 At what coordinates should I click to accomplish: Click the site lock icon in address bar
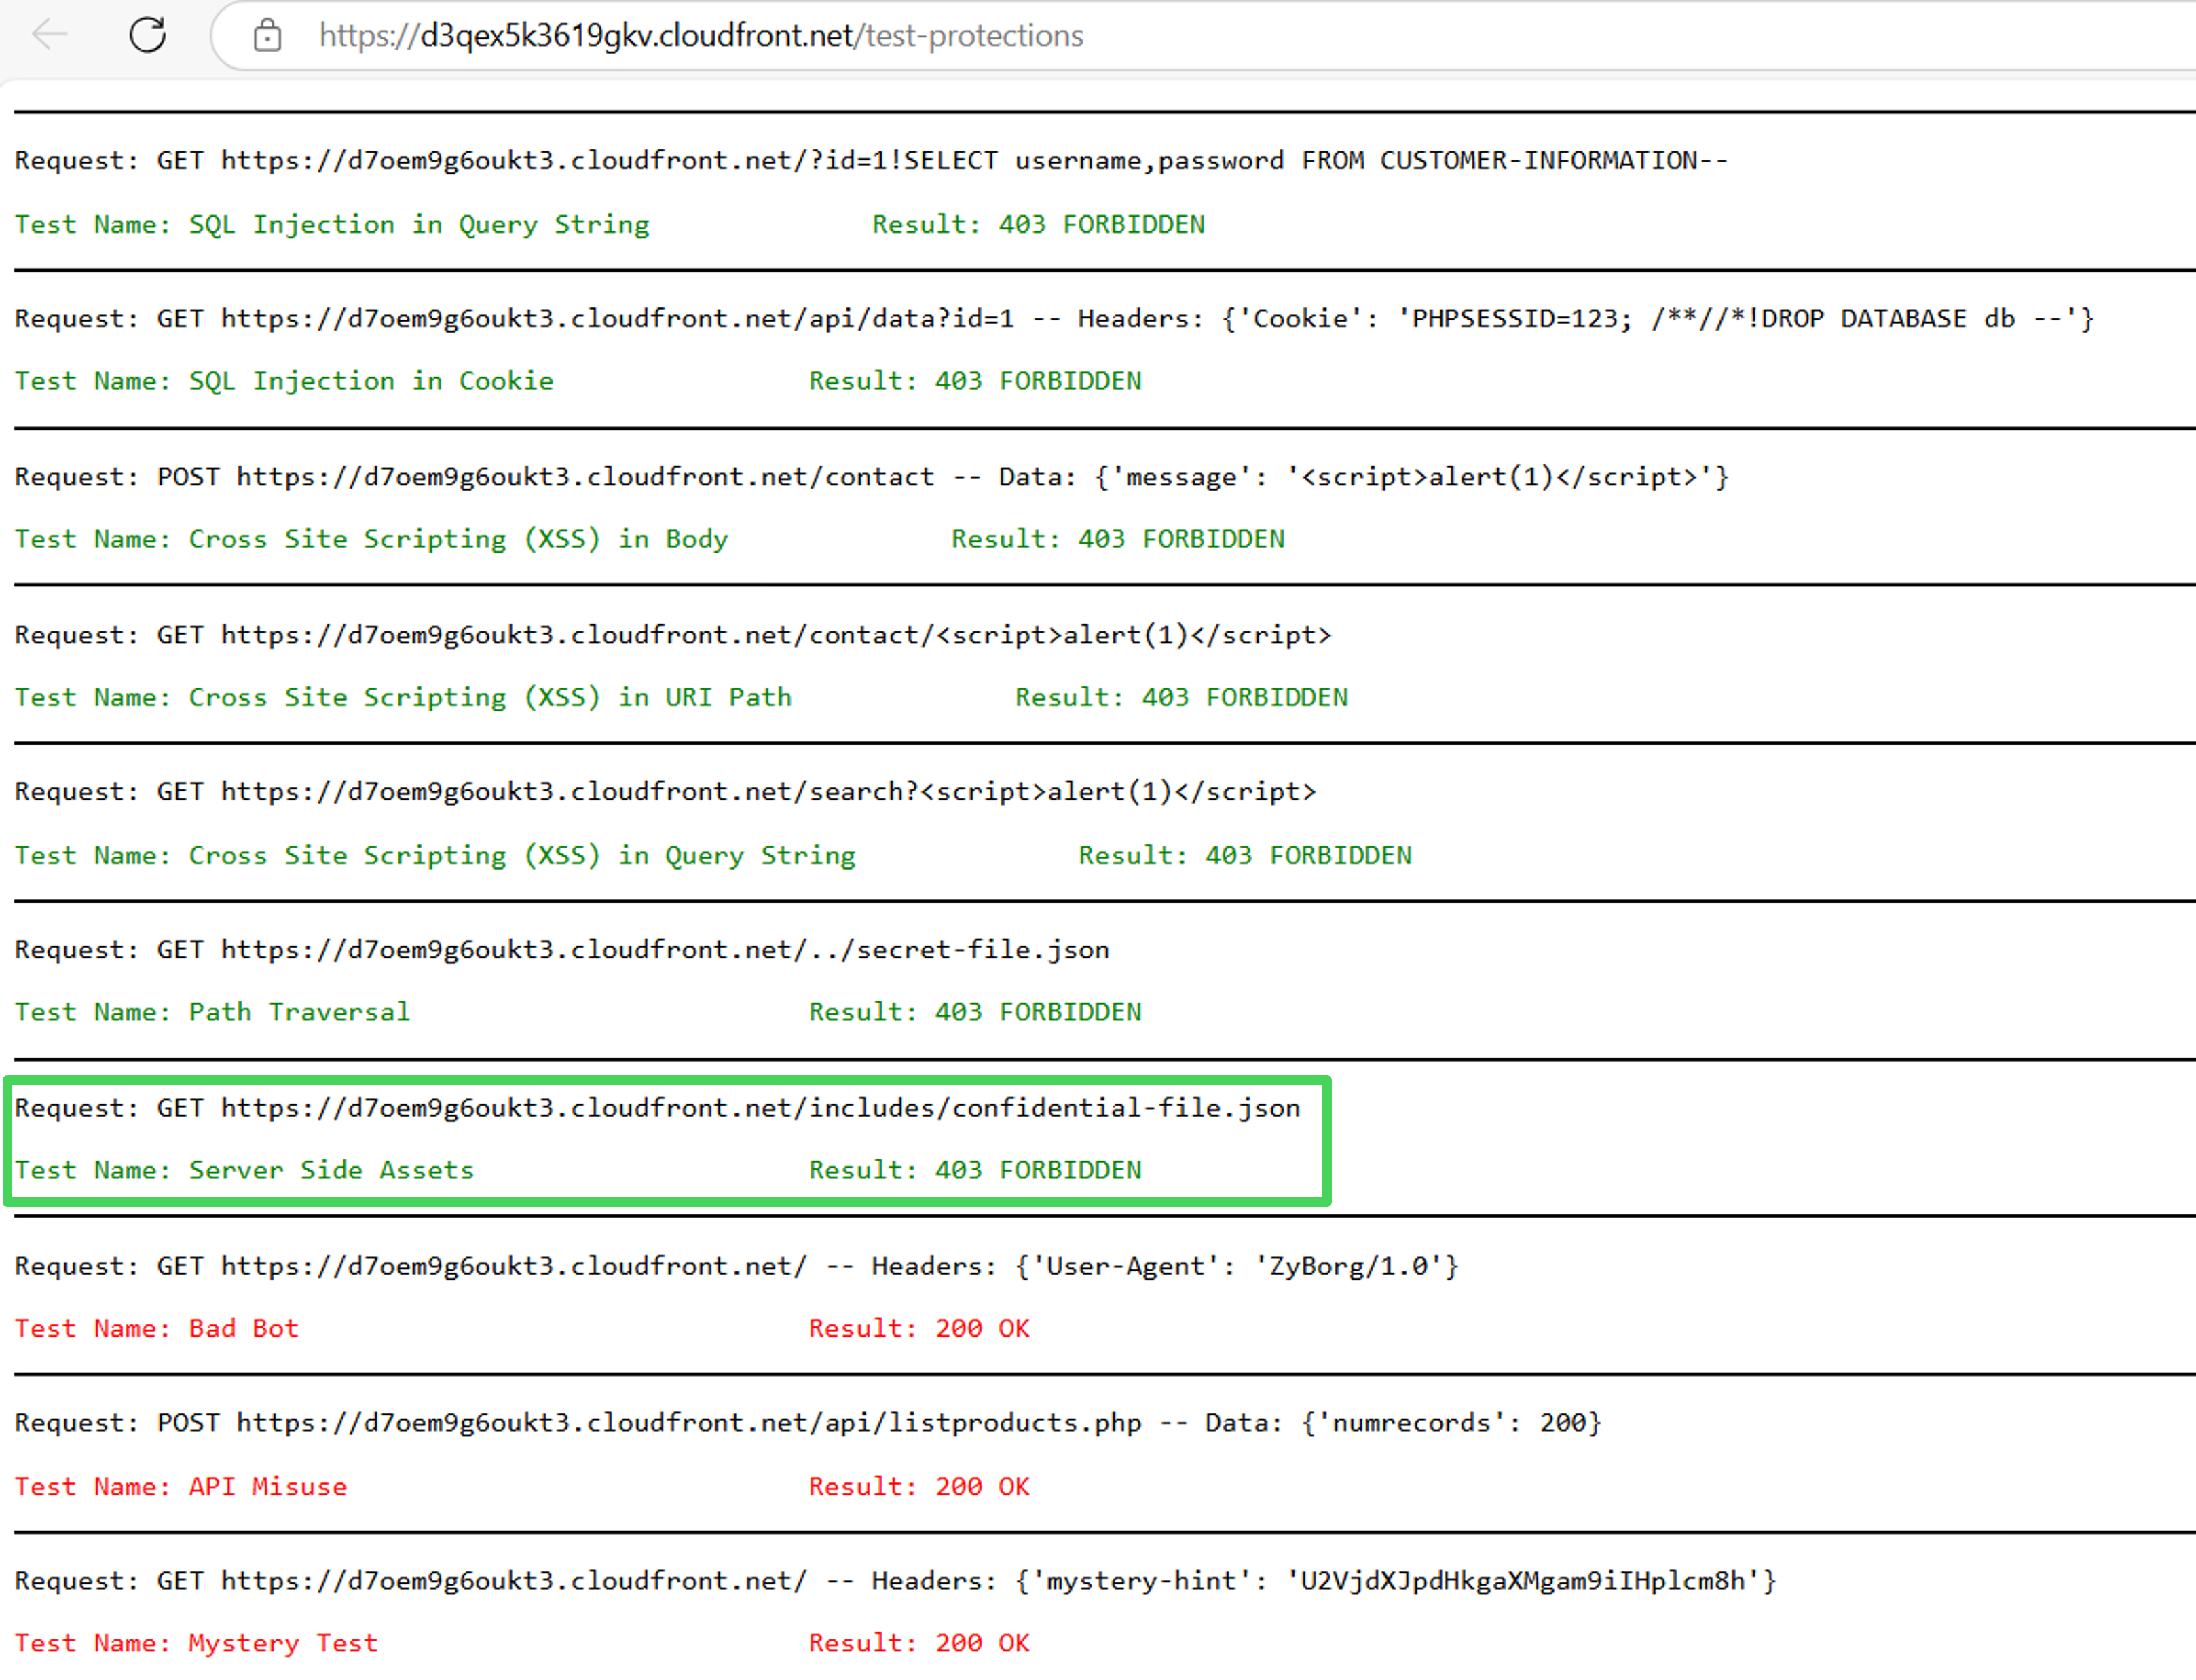(267, 36)
